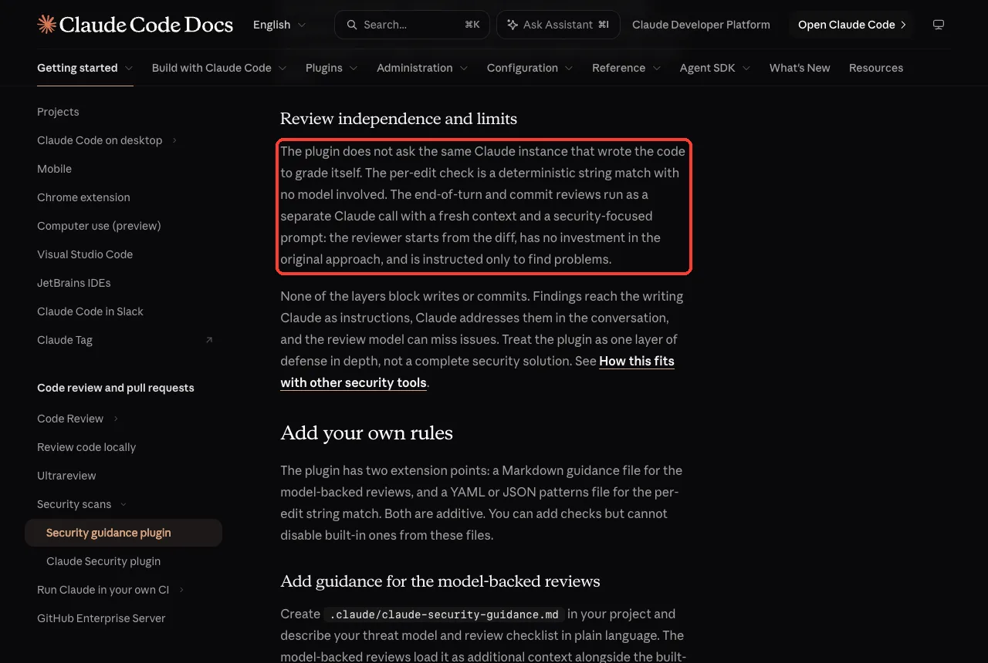
Task: Click the Open Claude Code arrow chevron
Action: [903, 25]
